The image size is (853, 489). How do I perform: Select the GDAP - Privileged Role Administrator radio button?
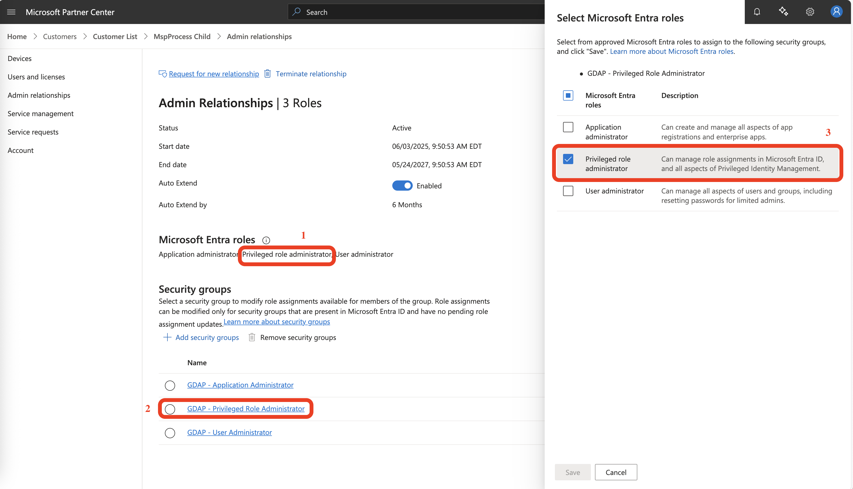point(170,409)
